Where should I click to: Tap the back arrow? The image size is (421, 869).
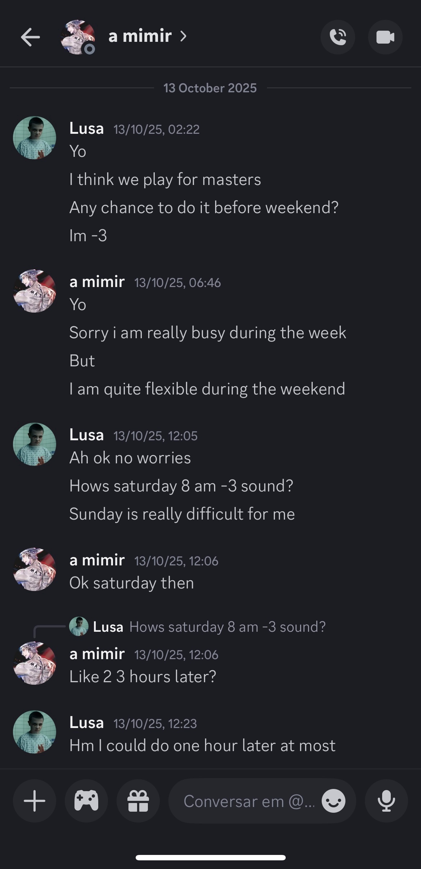[30, 37]
